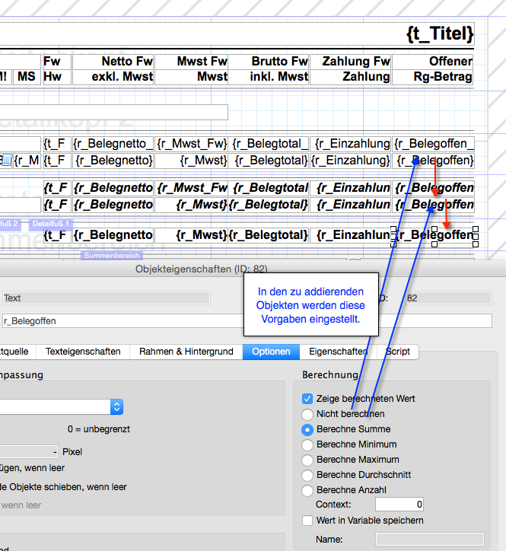The width and height of the screenshot is (506, 551).
Task: Select the {t_Titel} title object
Action: coord(440,33)
